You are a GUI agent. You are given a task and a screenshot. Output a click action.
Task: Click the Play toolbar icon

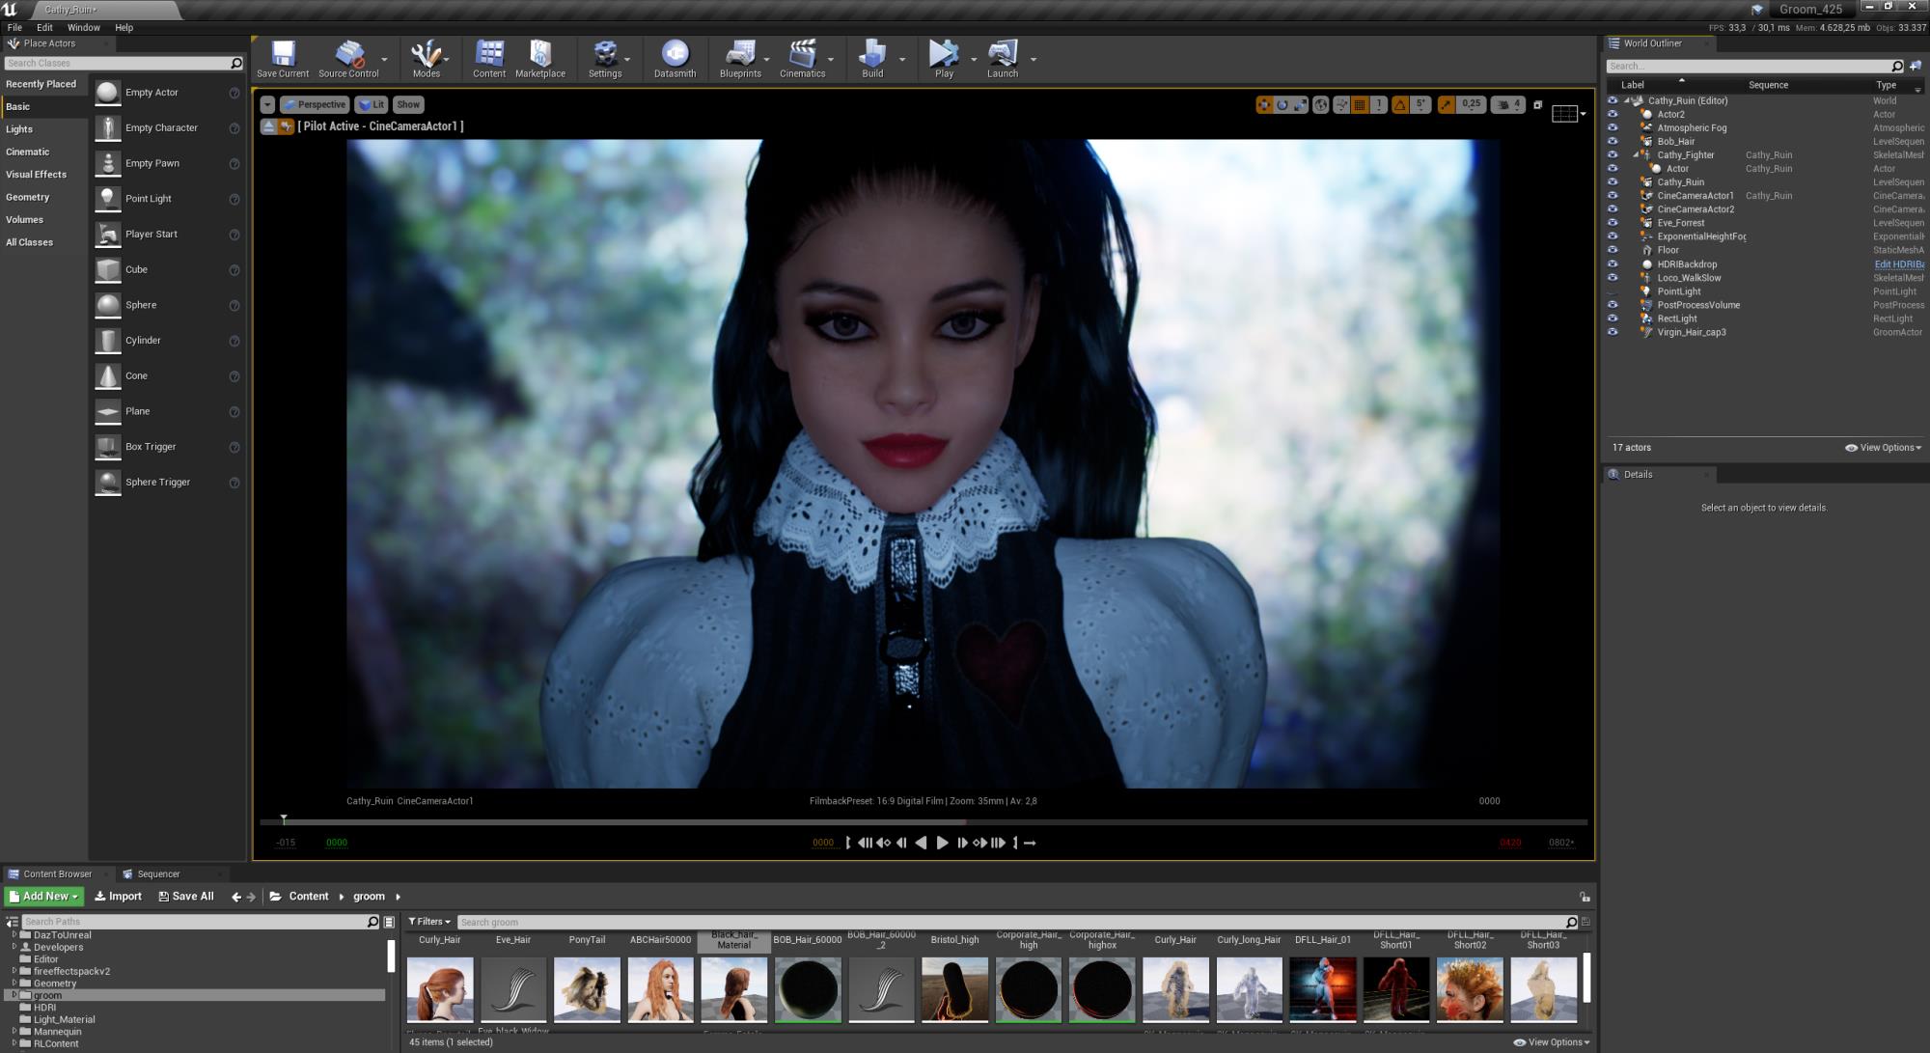(944, 58)
